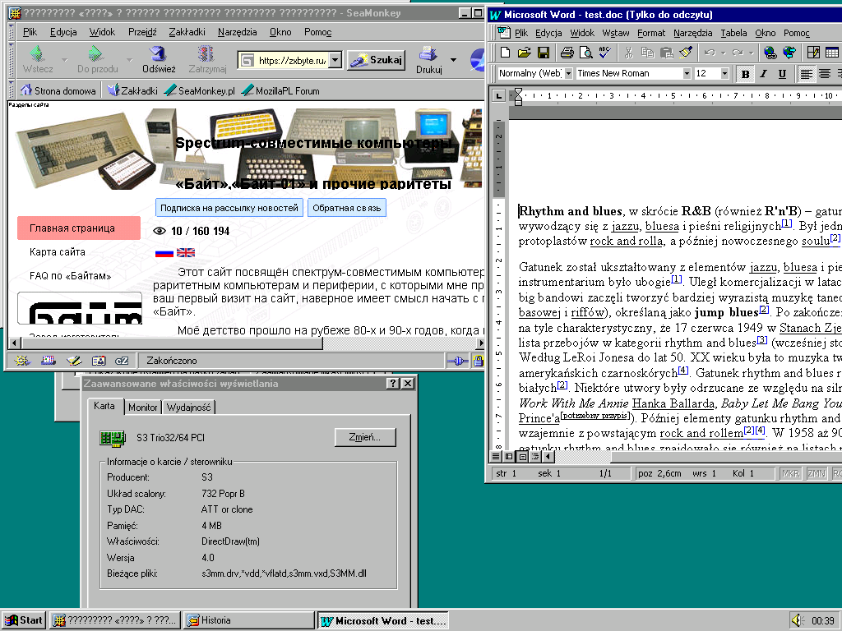Open Address Book icon in SeaMonkey status bar
Screen dimensions: 842x631
coord(99,361)
